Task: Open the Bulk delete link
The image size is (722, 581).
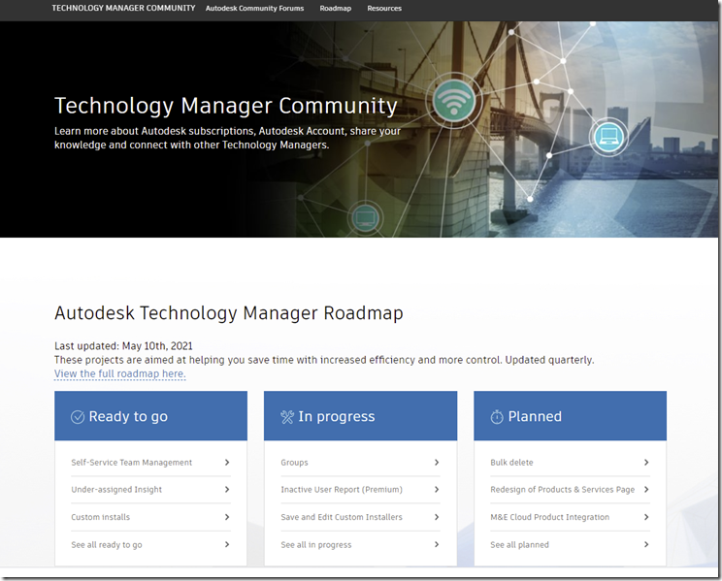Action: (x=511, y=463)
